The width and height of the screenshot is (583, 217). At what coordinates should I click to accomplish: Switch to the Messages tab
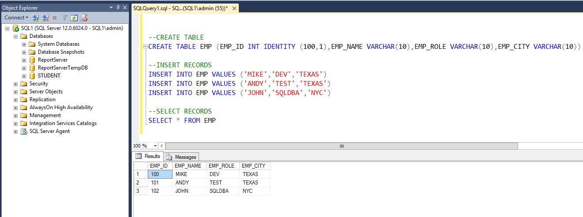click(x=182, y=157)
